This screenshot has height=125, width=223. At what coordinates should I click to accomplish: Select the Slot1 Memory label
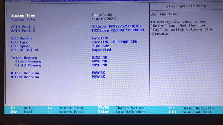[28, 62]
